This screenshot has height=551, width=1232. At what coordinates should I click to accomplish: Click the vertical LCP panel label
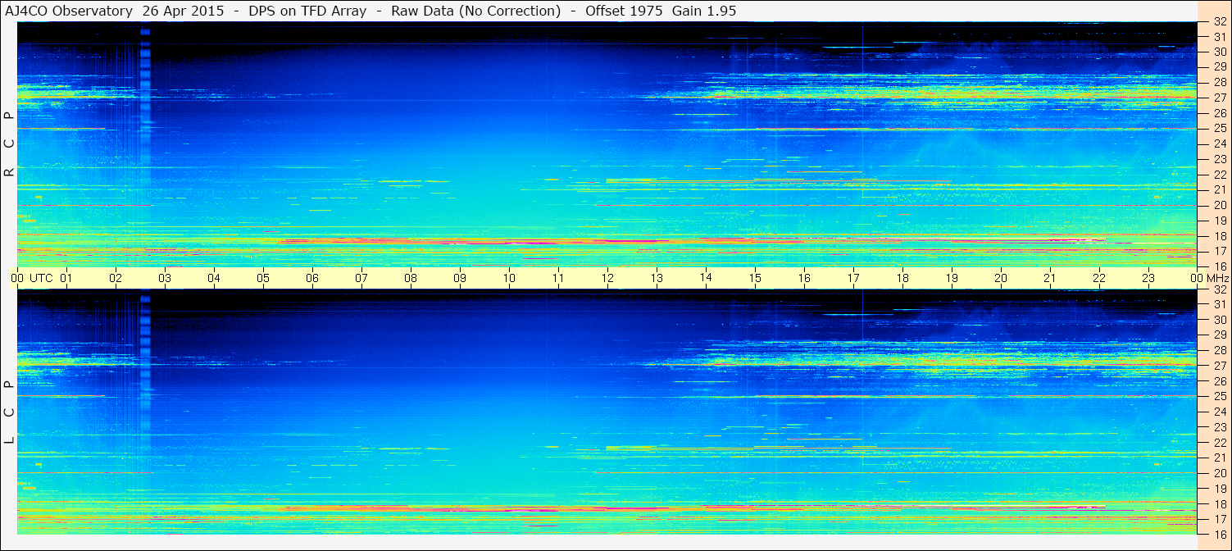click(x=9, y=412)
